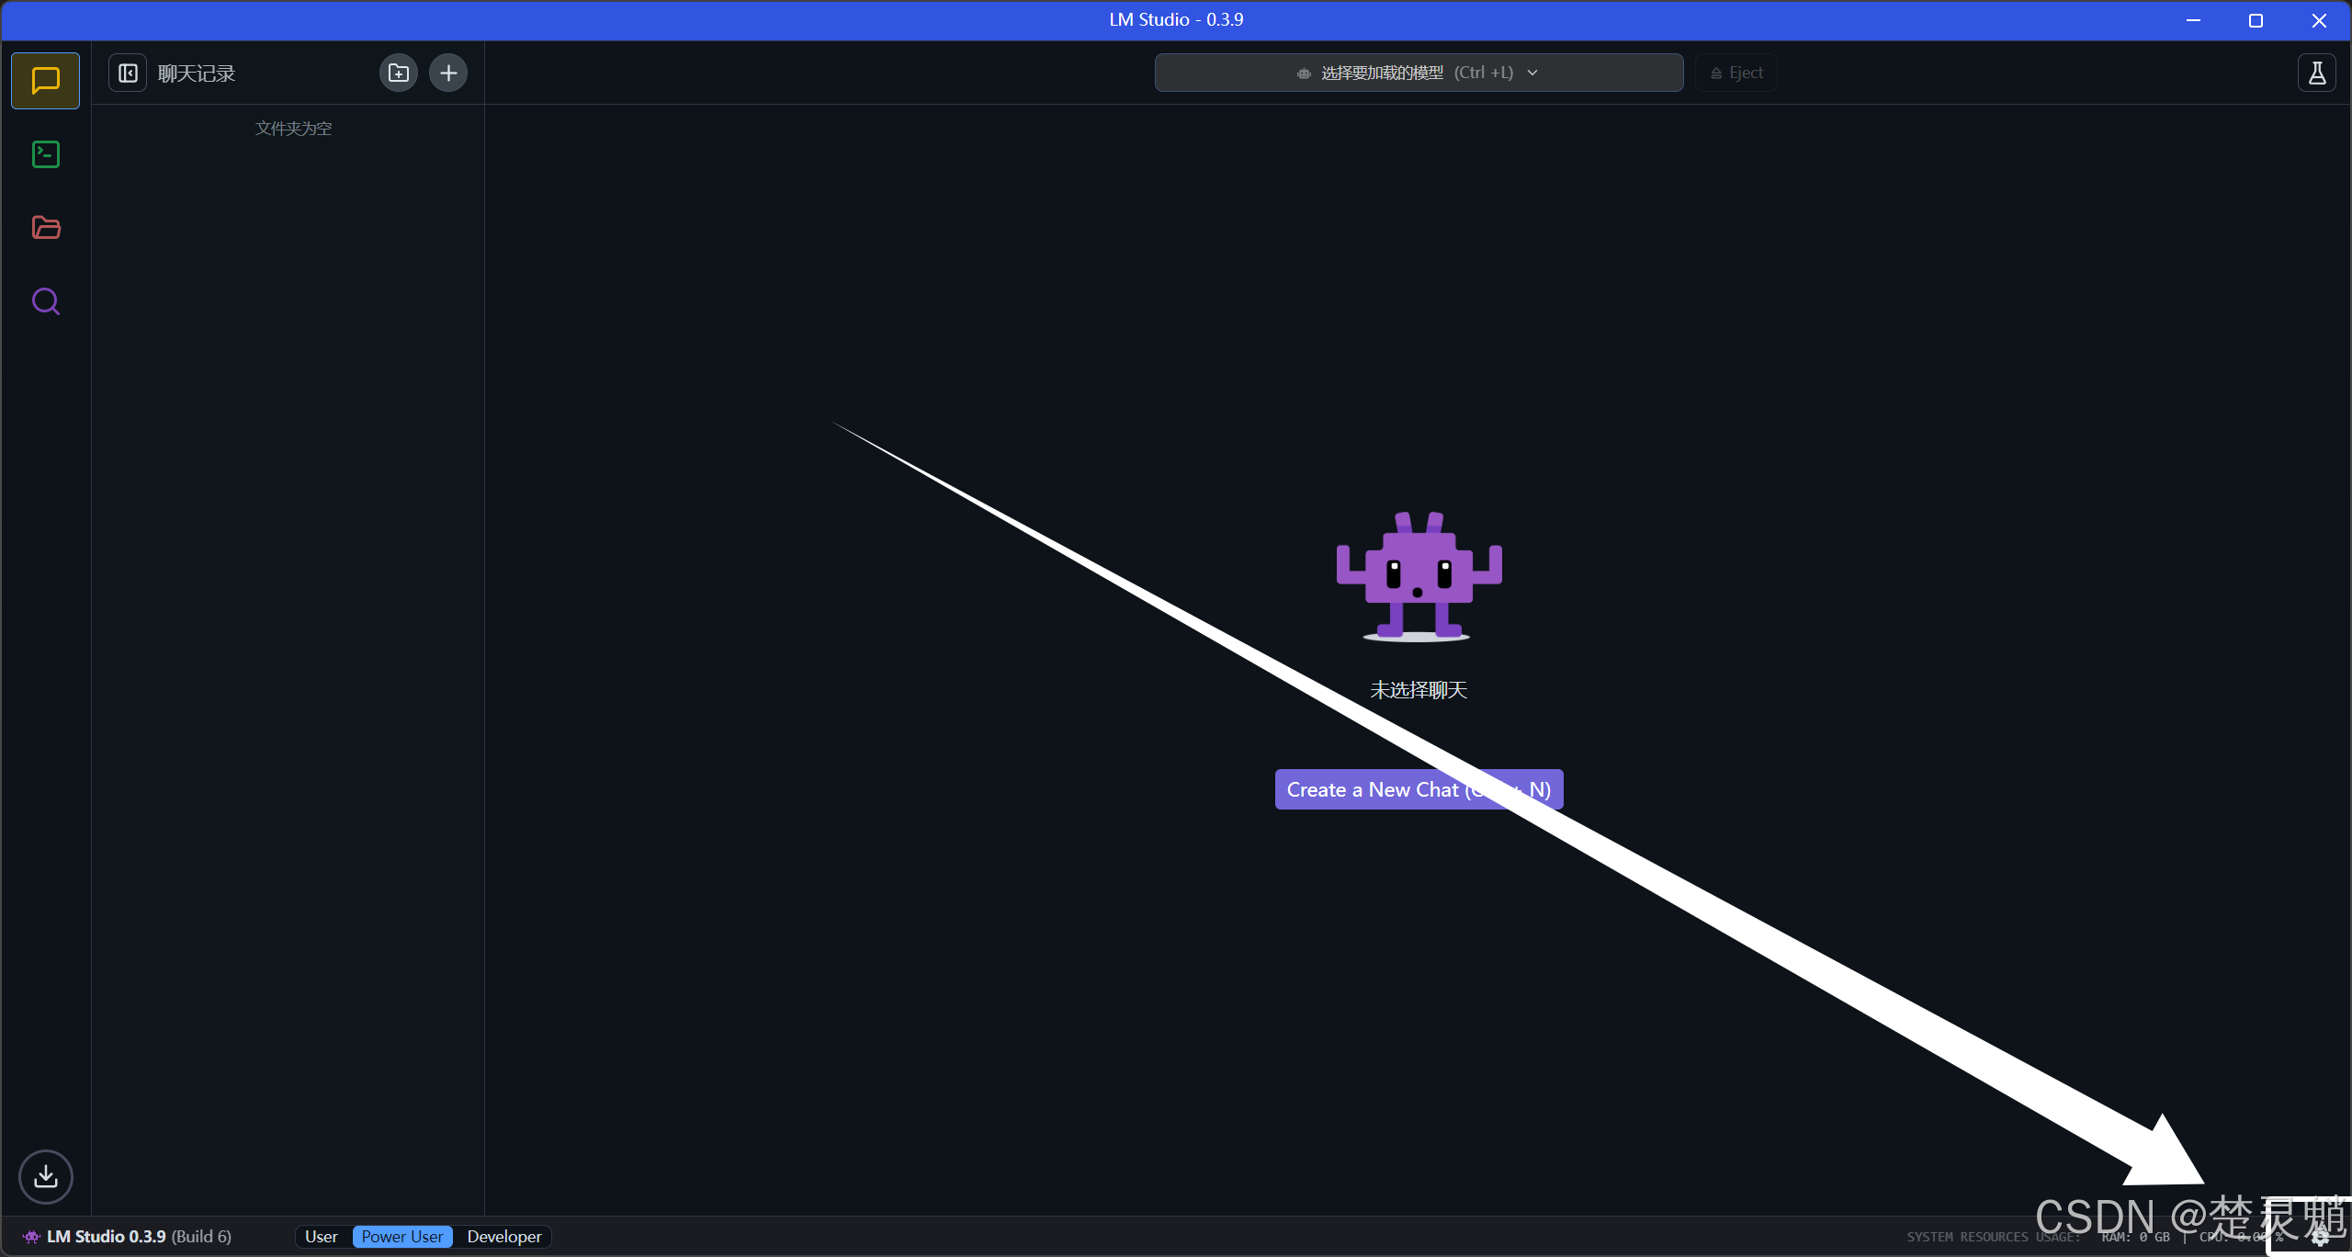Switch interface mode to User
This screenshot has width=2352, height=1257.
tap(321, 1237)
